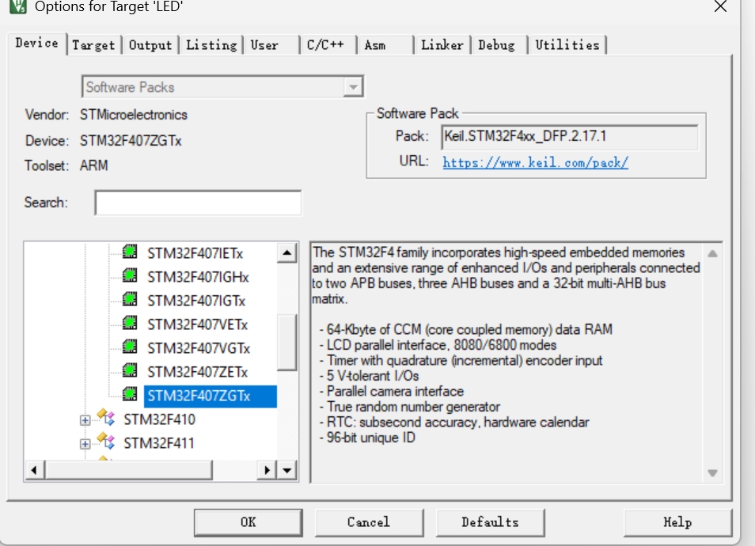Viewport: 755px width, 546px height.
Task: Select the STM32F410 family node
Action: [x=159, y=419]
